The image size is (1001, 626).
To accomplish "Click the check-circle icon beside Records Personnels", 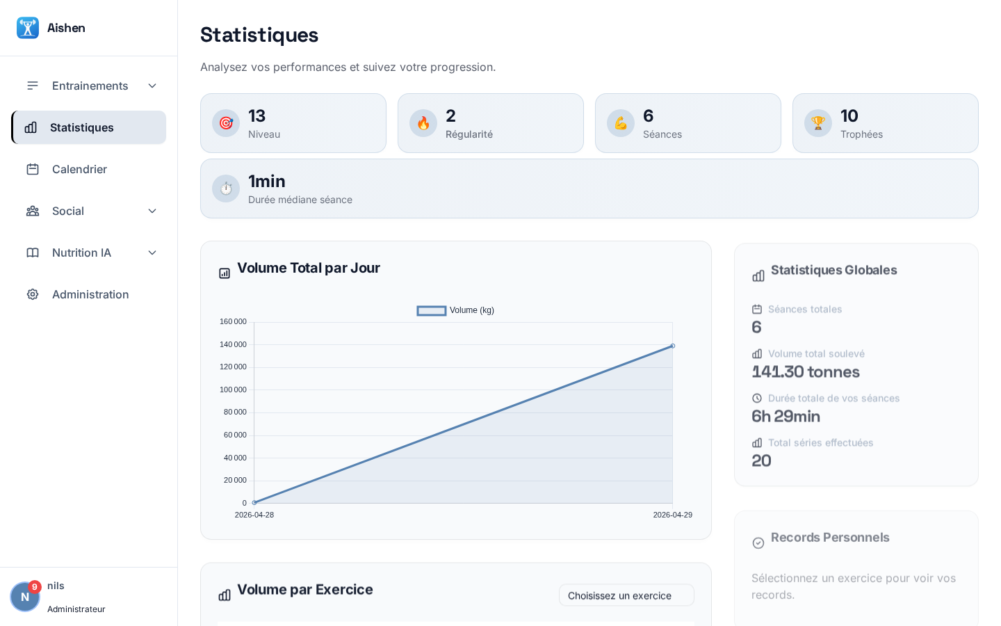I will (x=758, y=543).
